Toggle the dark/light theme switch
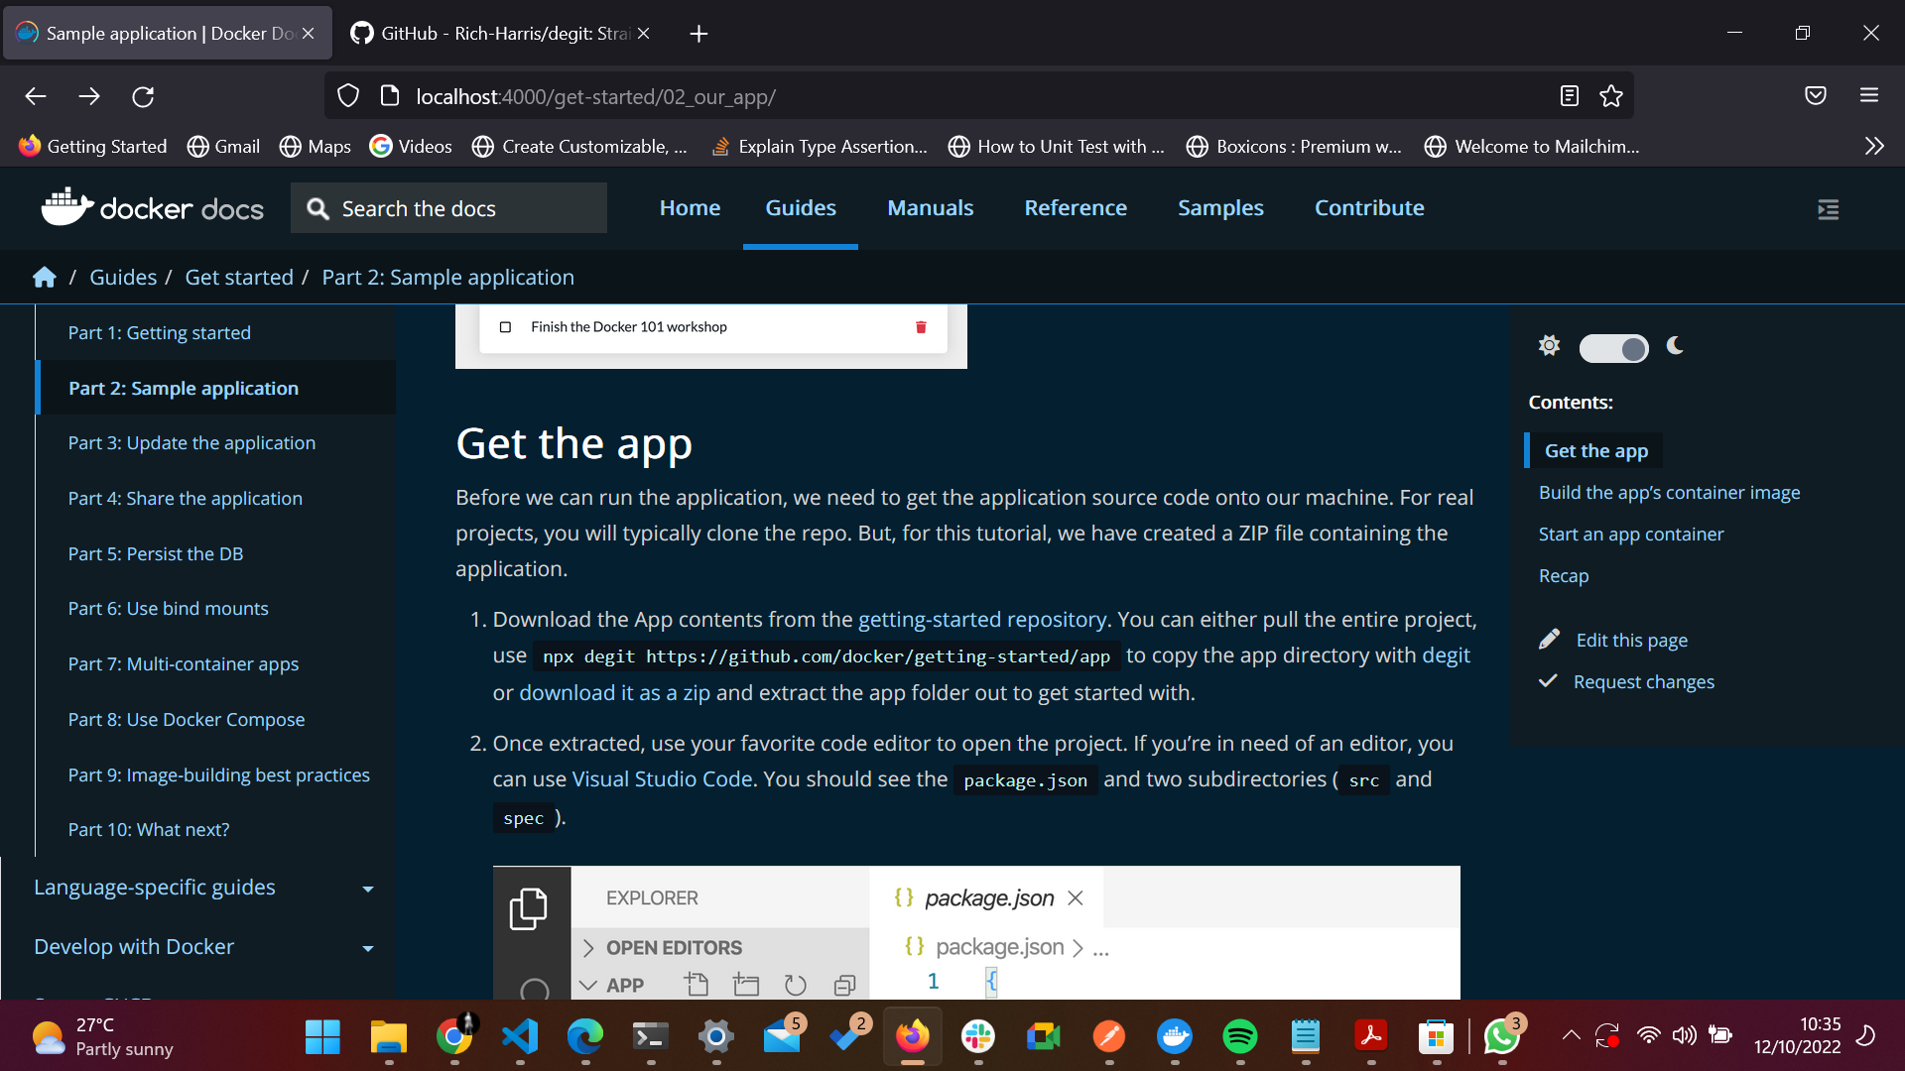This screenshot has width=1905, height=1071. (1613, 348)
